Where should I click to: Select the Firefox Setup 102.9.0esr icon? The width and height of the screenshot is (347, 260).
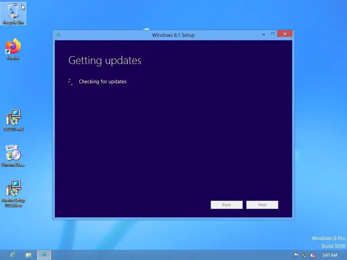pos(13,194)
